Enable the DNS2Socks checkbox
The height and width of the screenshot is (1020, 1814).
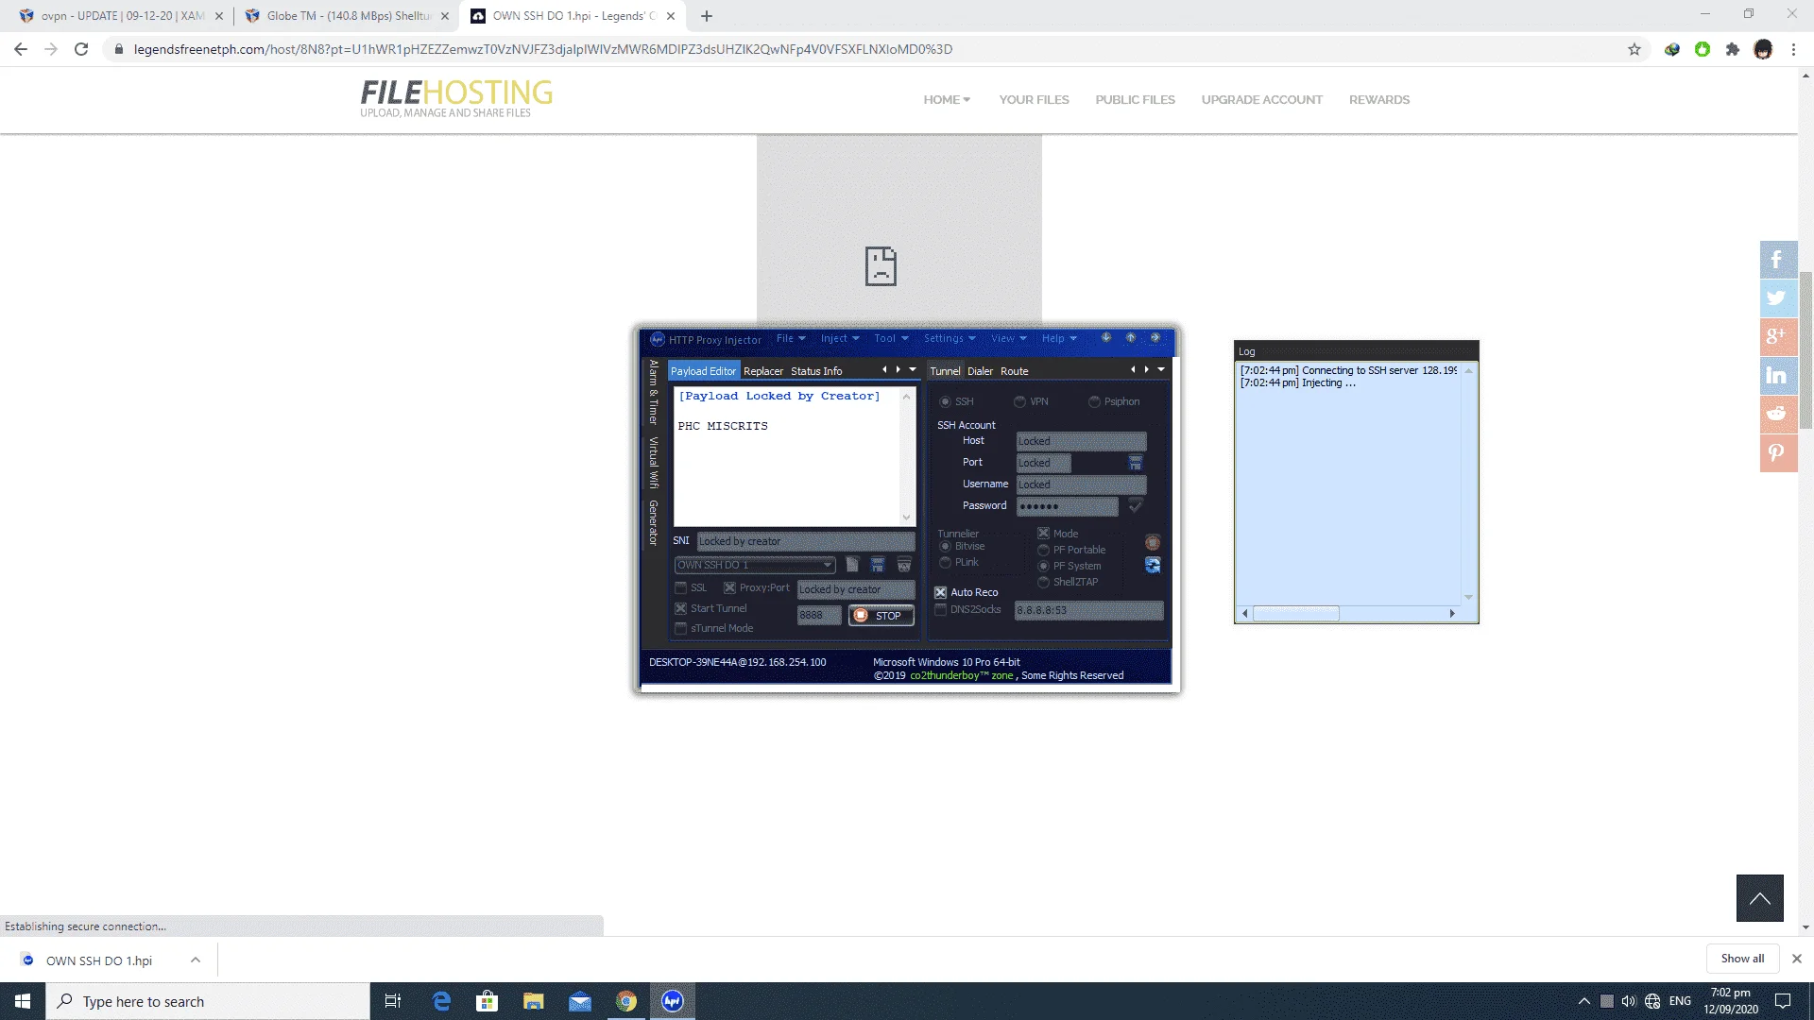click(940, 610)
